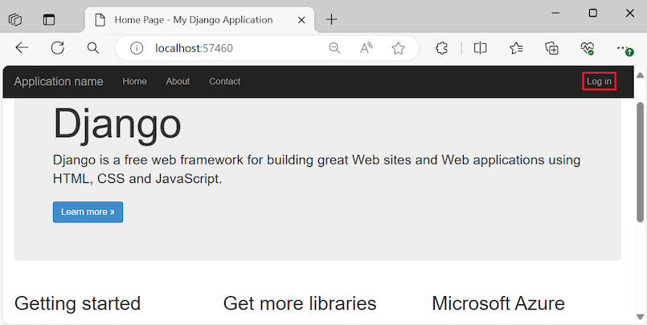Select the Home Page Django tab
The height and width of the screenshot is (325, 647).
click(193, 19)
